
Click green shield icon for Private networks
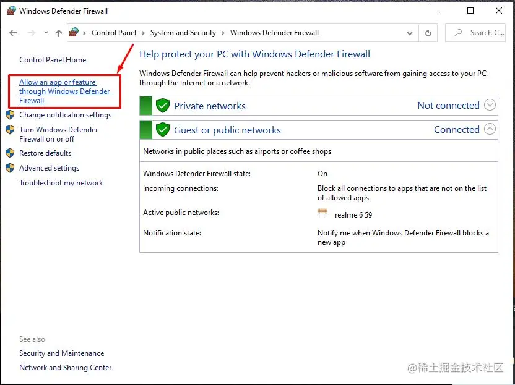(163, 105)
